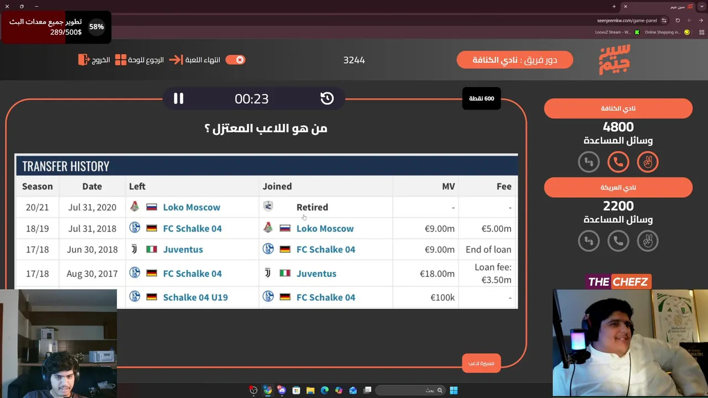Click Loko Moscow in the 18/19 Joined cell
This screenshot has height=398, width=708.
point(325,228)
